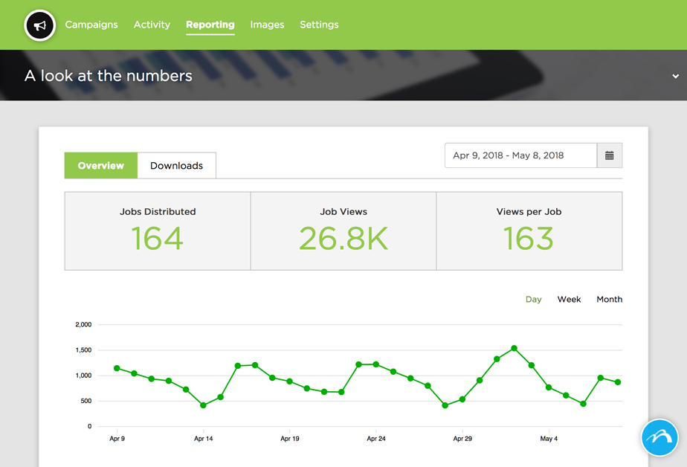Open the date range selector

pyautogui.click(x=520, y=155)
